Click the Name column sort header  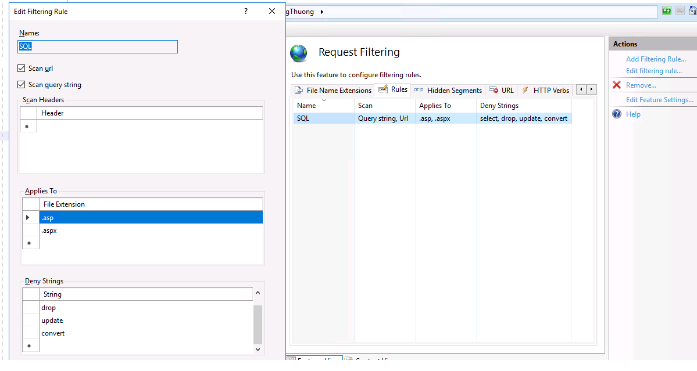click(x=324, y=106)
